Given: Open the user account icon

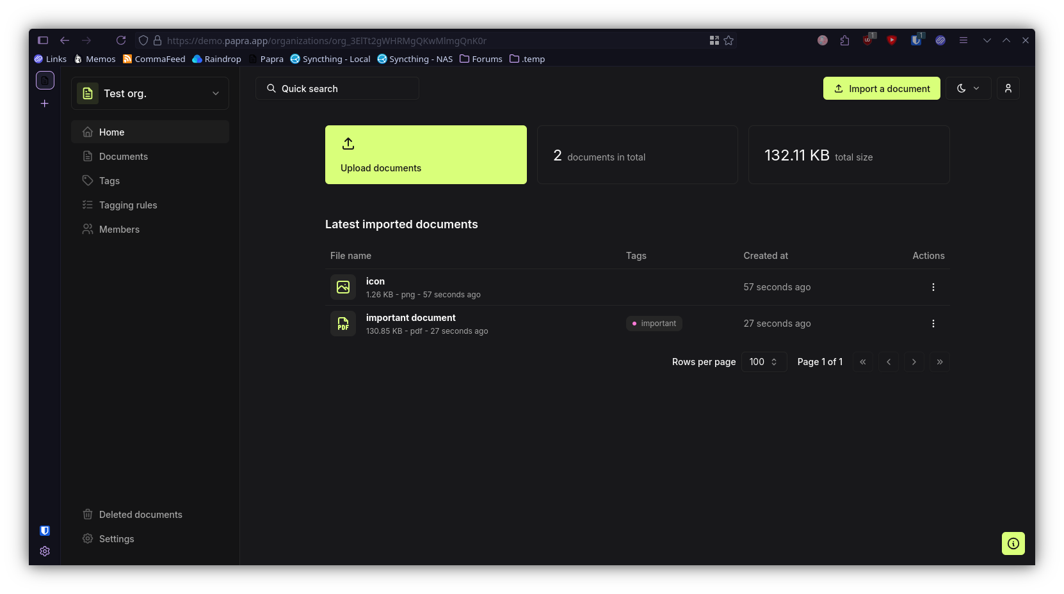Looking at the screenshot, I should click(x=1008, y=88).
